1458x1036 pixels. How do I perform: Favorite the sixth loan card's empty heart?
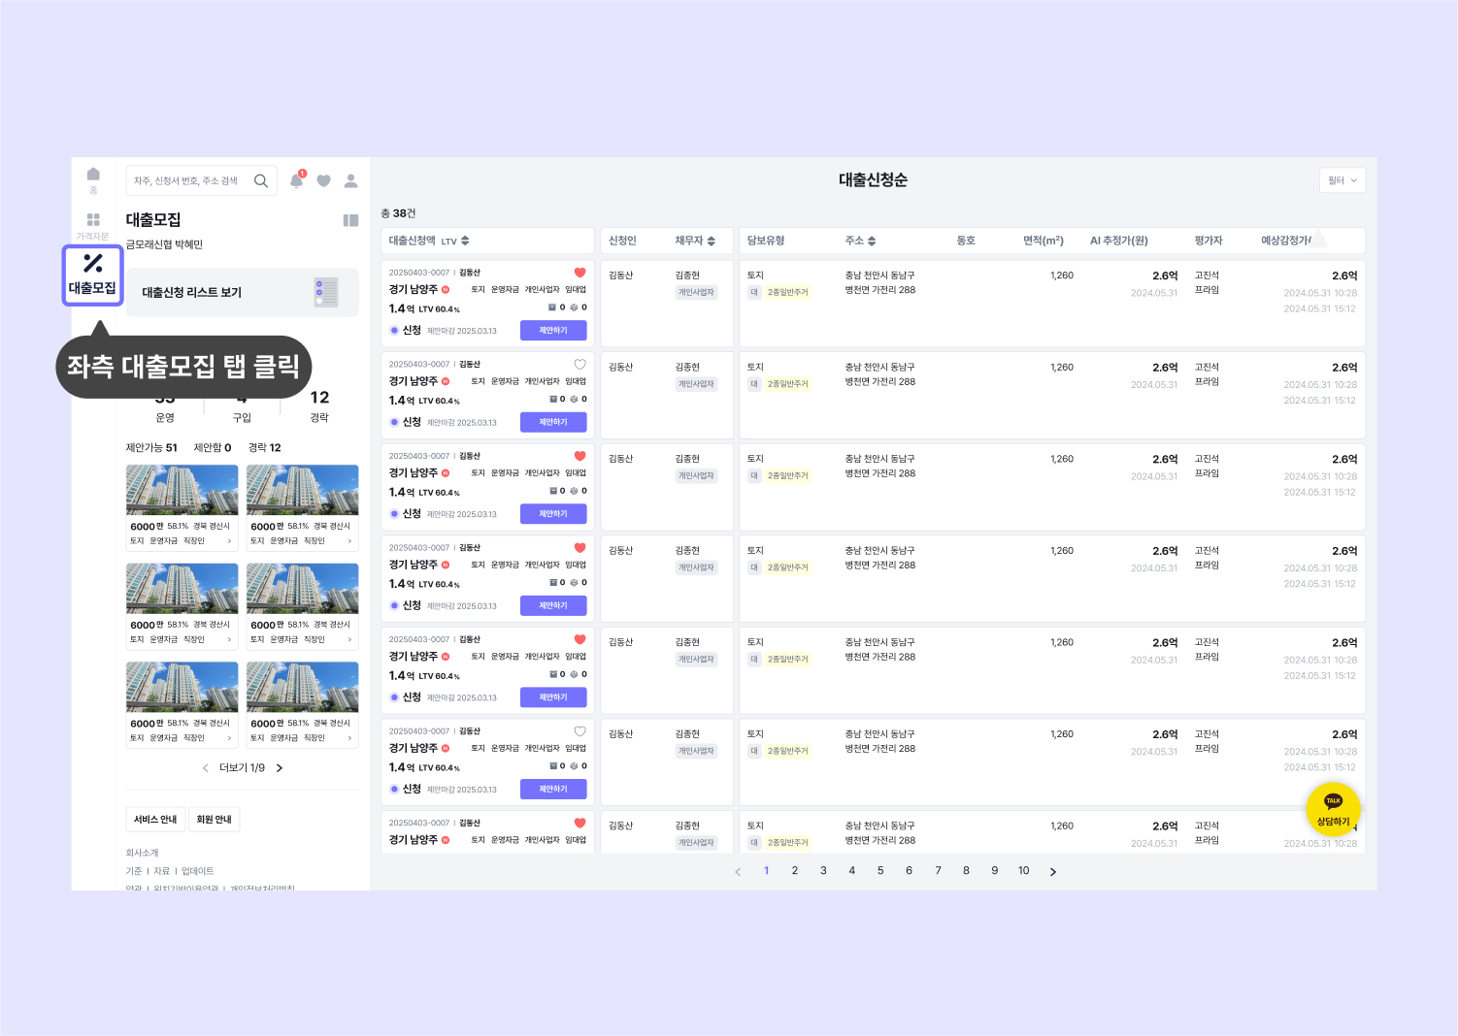[x=580, y=731]
